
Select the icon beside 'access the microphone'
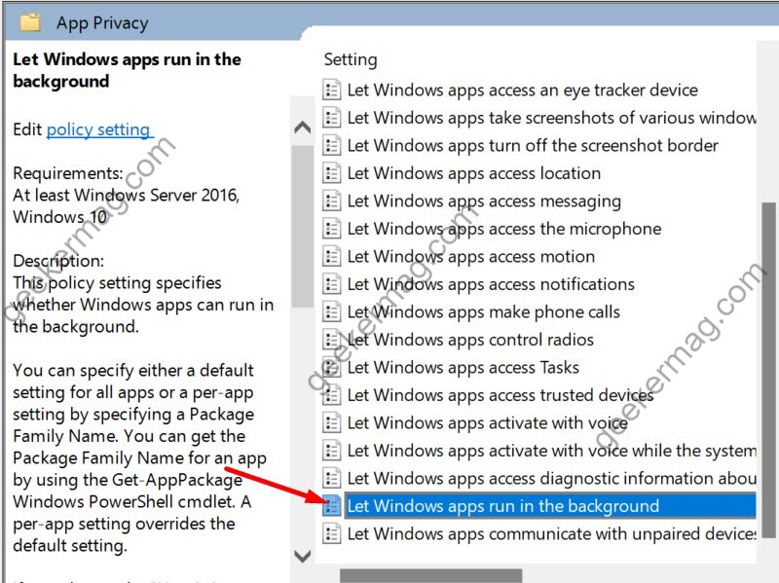[x=331, y=229]
